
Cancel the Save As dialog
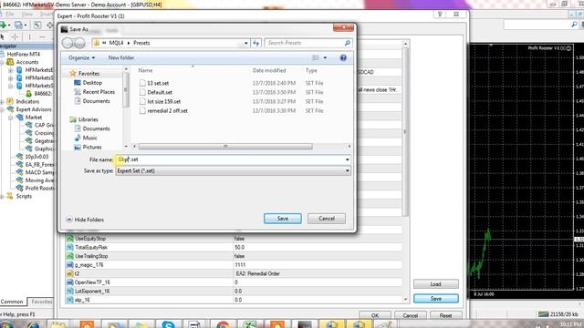pos(327,219)
